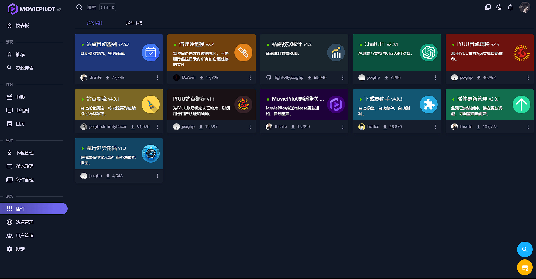Click the 流行趋势轮播 v1.3 card title
Viewport: 536px width, 279px height.
click(106, 148)
